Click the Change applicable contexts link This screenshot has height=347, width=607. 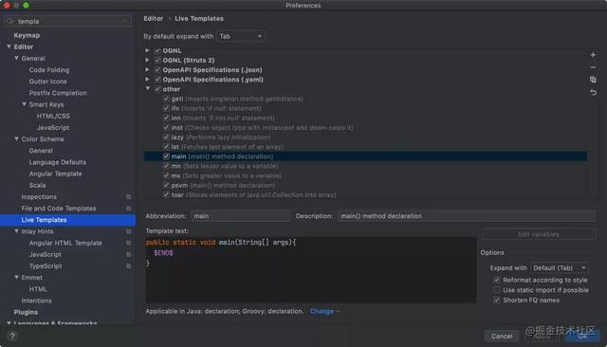pos(322,311)
